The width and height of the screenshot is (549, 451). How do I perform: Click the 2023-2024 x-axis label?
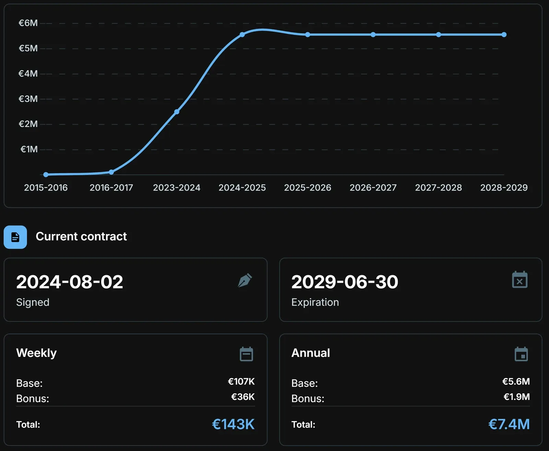tap(177, 188)
